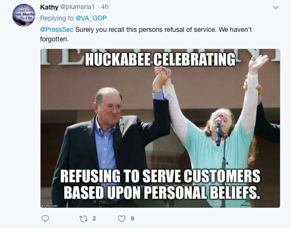Expand the tweet options chevron menu
This screenshot has width=291, height=230.
point(275,7)
